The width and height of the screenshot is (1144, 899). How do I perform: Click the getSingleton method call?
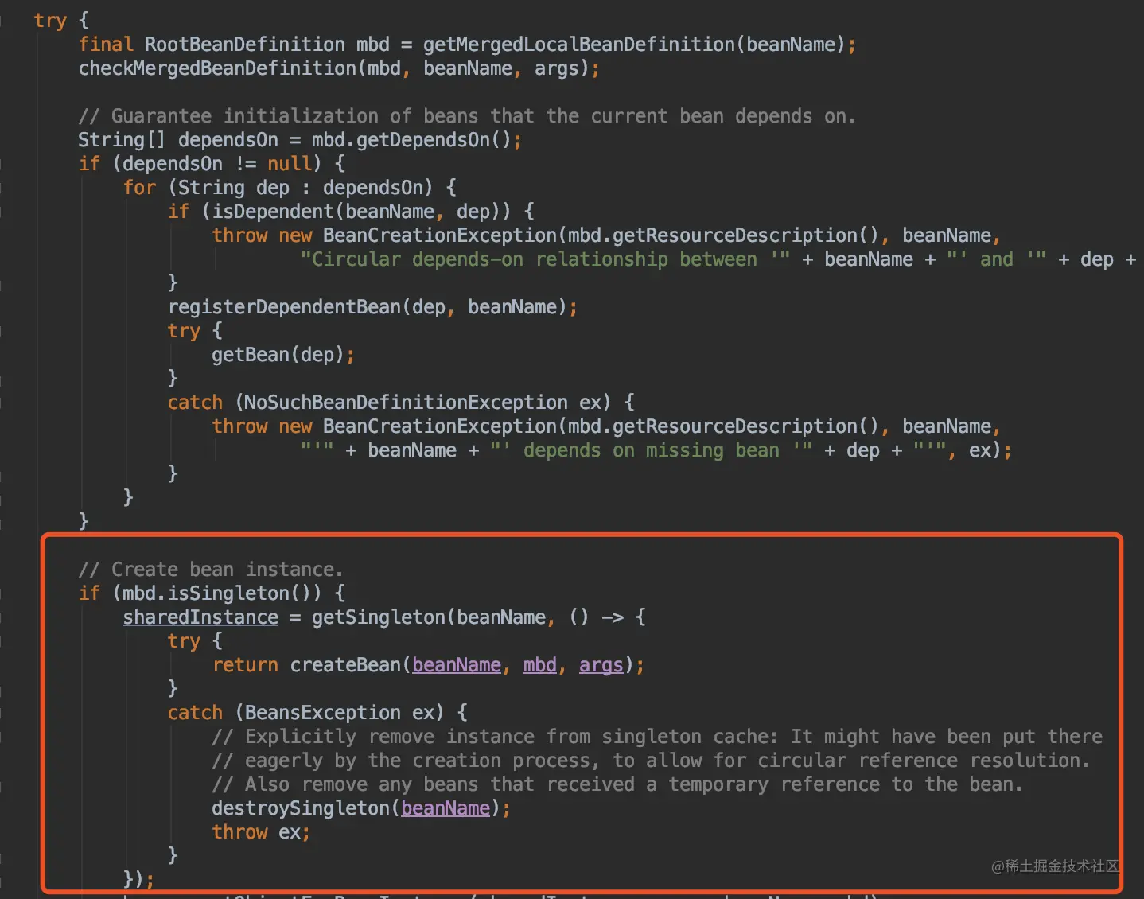point(378,617)
